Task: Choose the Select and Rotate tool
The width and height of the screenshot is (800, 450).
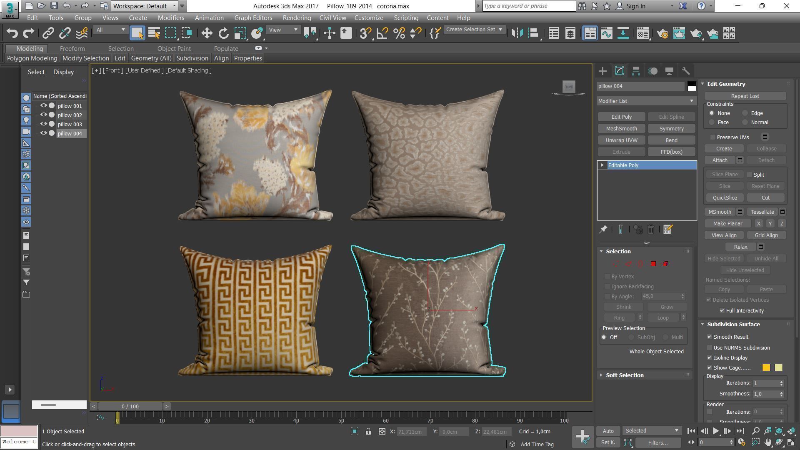Action: point(223,33)
